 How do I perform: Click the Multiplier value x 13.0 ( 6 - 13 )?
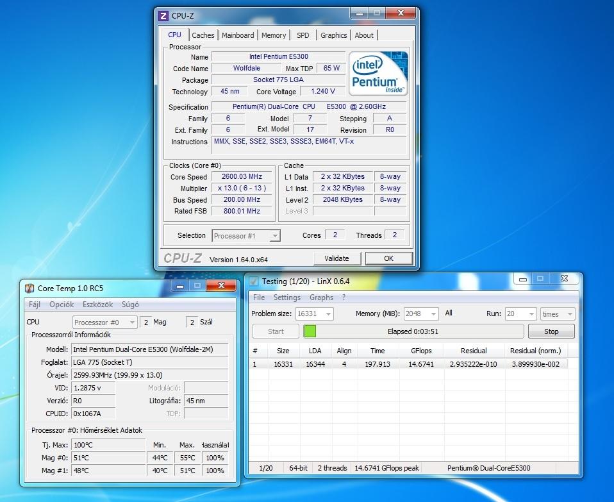tap(242, 188)
